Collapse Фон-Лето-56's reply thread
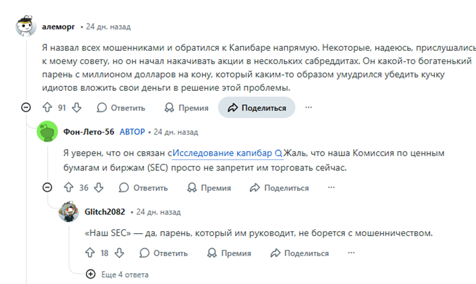The width and height of the screenshot is (476, 284). click(47, 188)
